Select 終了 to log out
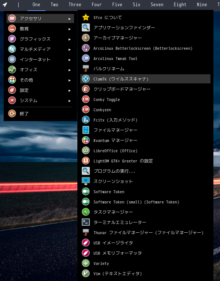The image size is (220, 281). pos(40,113)
